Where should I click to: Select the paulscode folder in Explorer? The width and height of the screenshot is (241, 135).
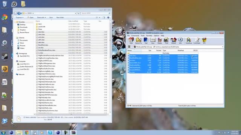(42, 27)
